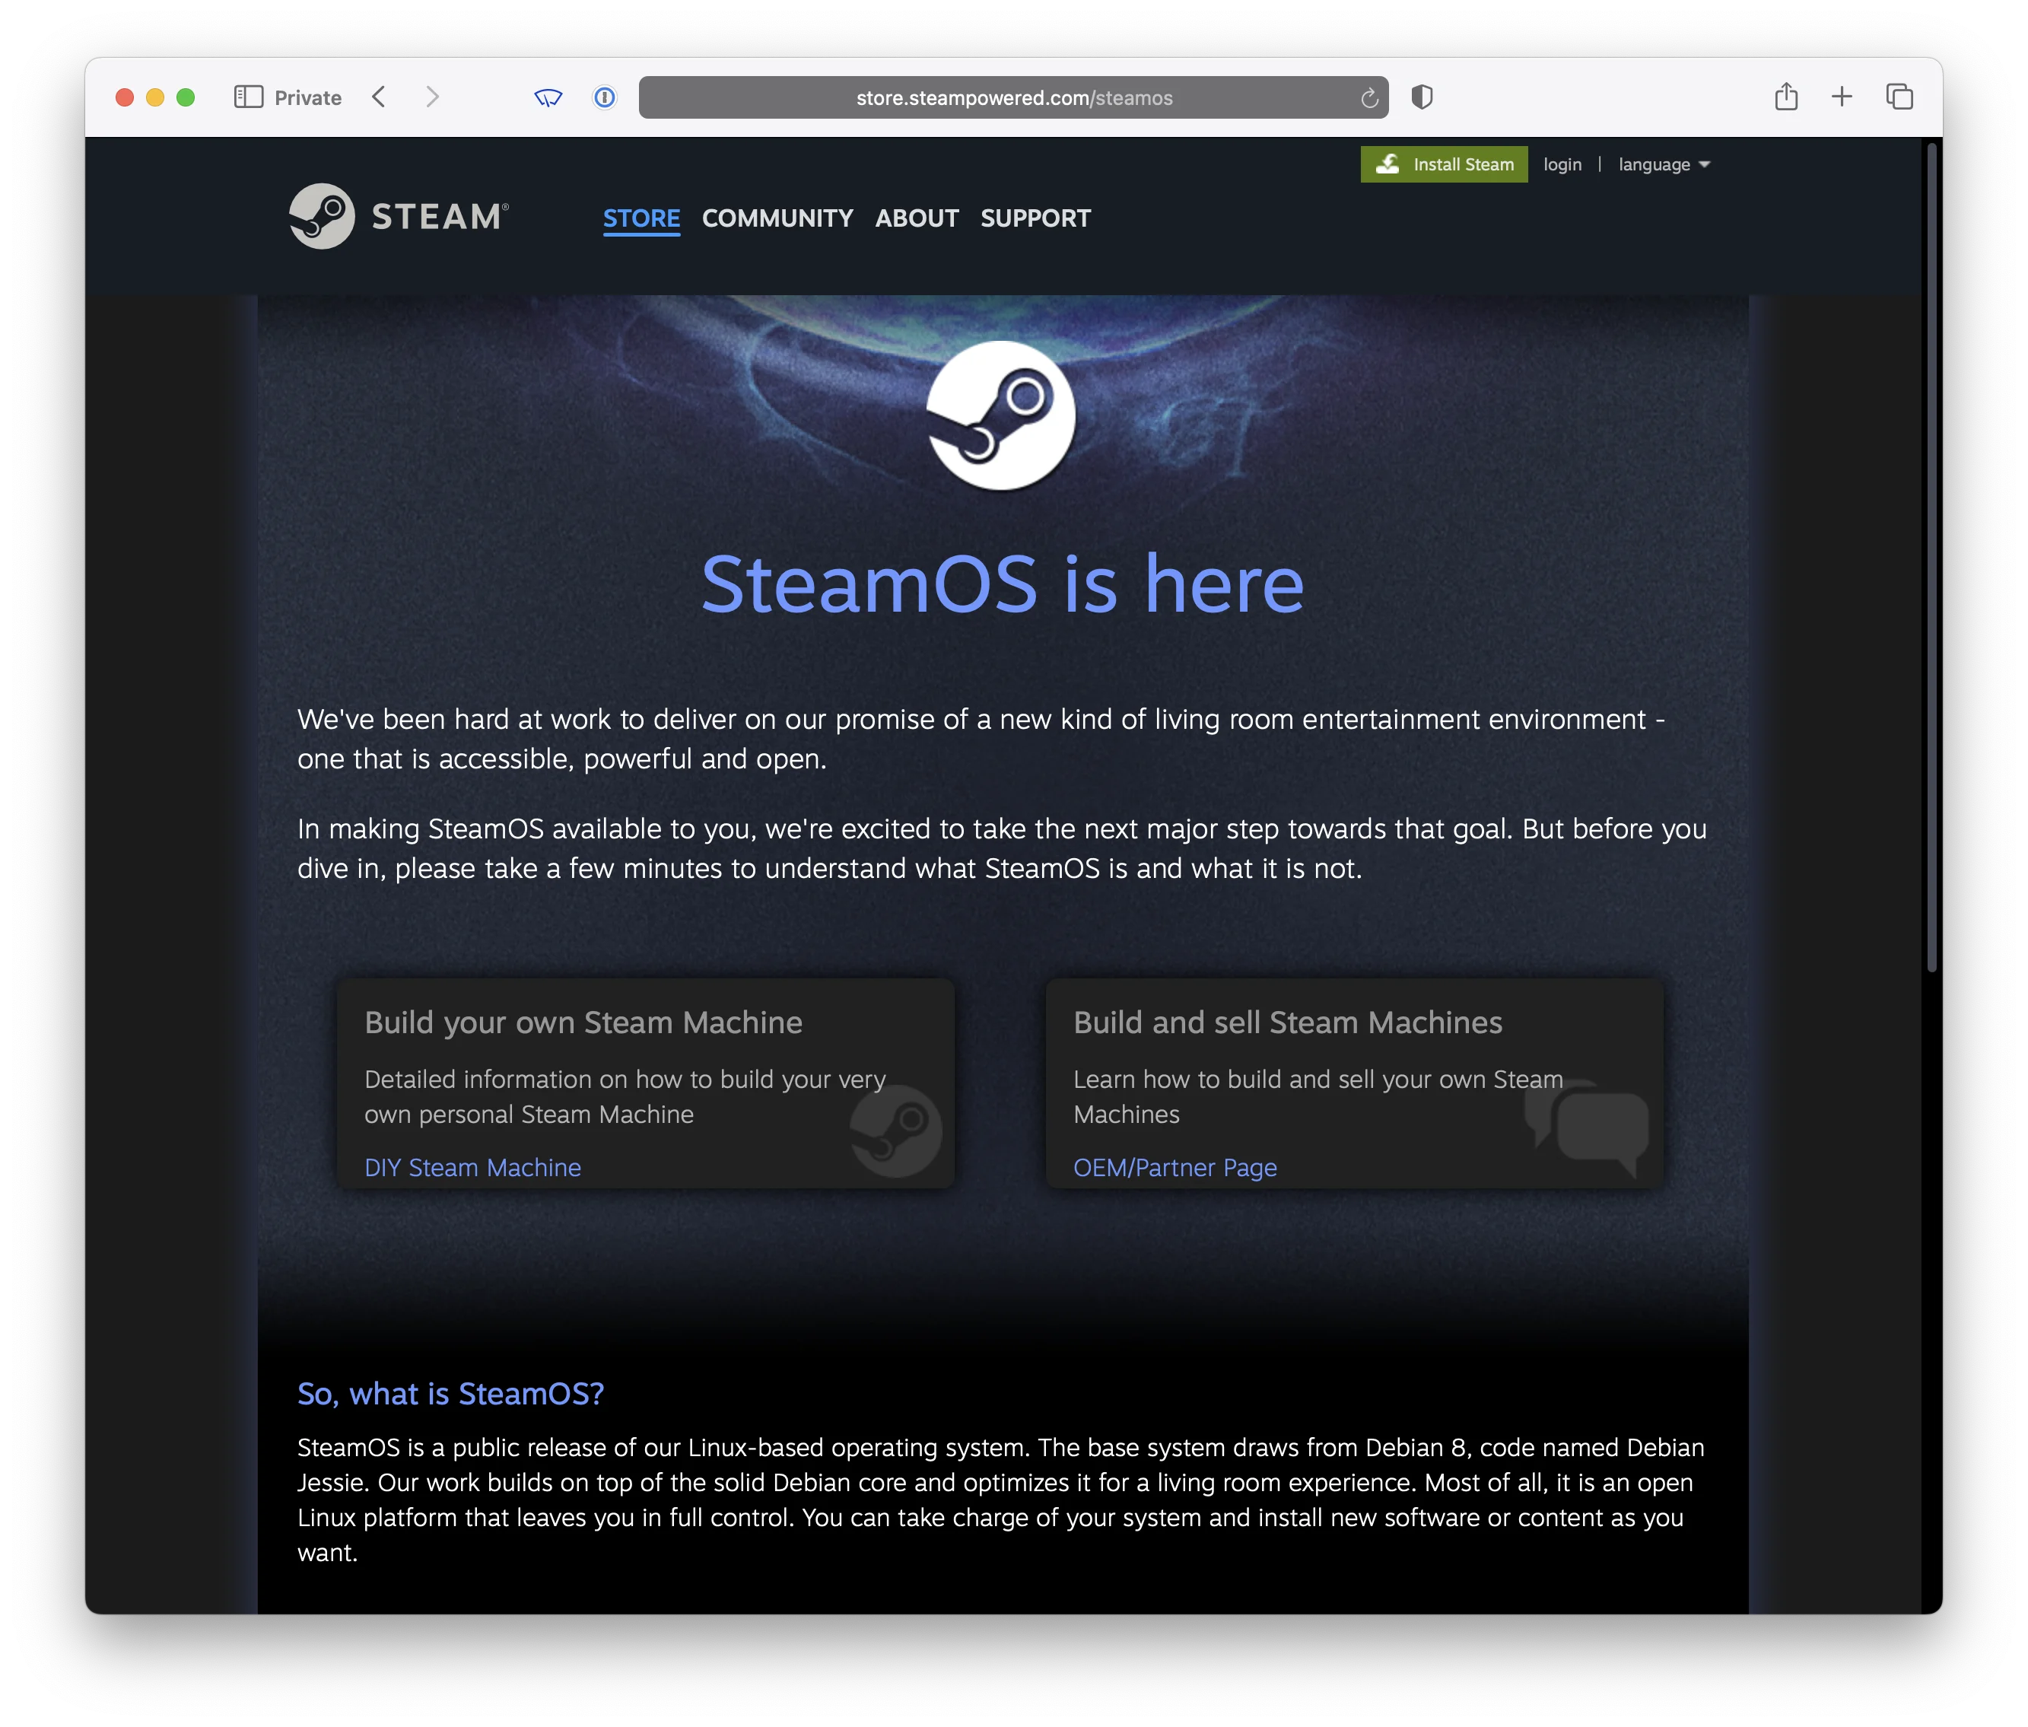
Task: Click the red close window button
Action: [124, 97]
